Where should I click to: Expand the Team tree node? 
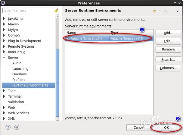(x=4, y=91)
